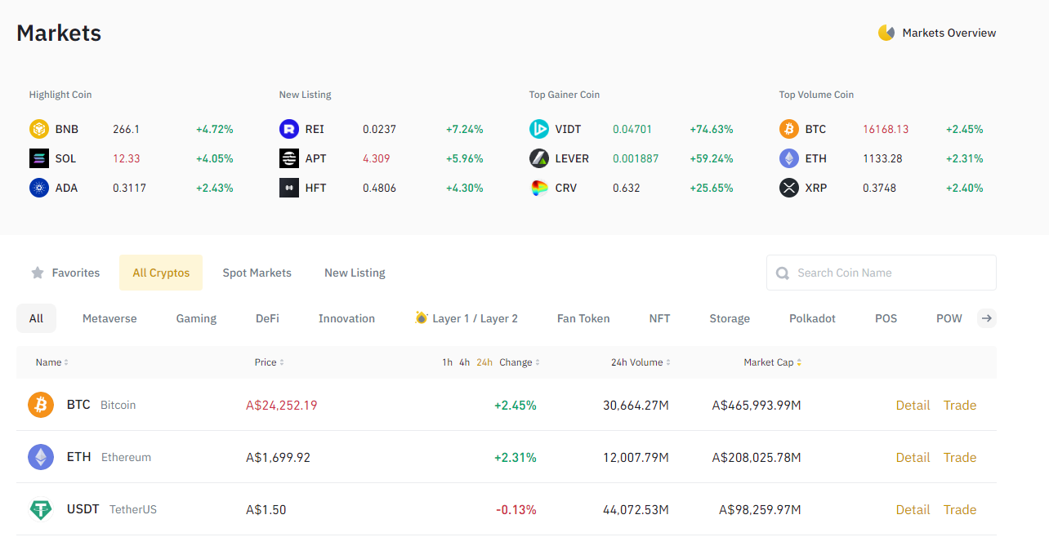This screenshot has width=1049, height=537.
Task: Click the VIDT +74.63% change value
Action: (x=712, y=129)
